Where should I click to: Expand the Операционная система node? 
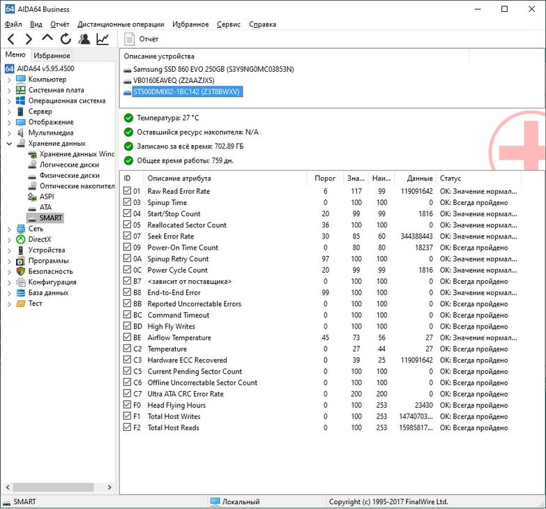click(9, 101)
